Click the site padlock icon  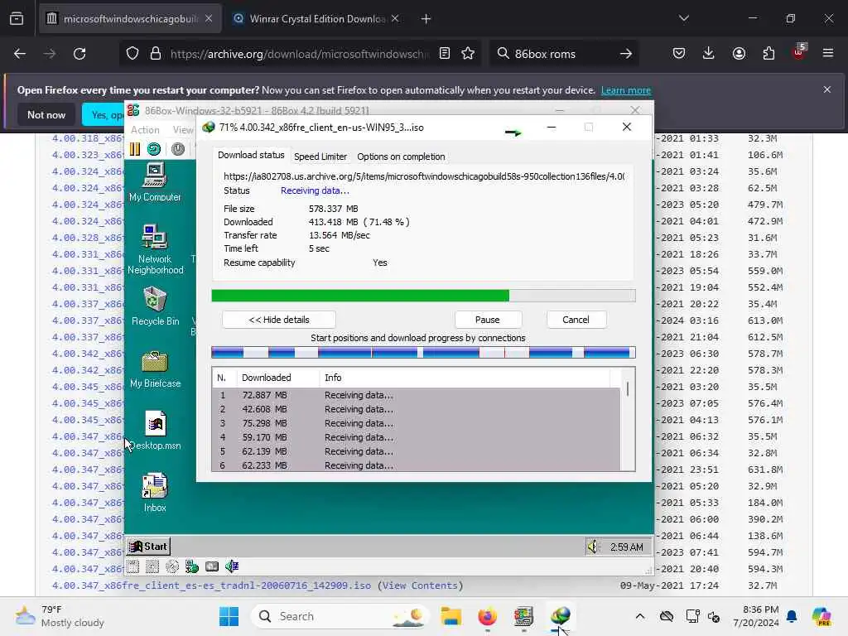(156, 54)
